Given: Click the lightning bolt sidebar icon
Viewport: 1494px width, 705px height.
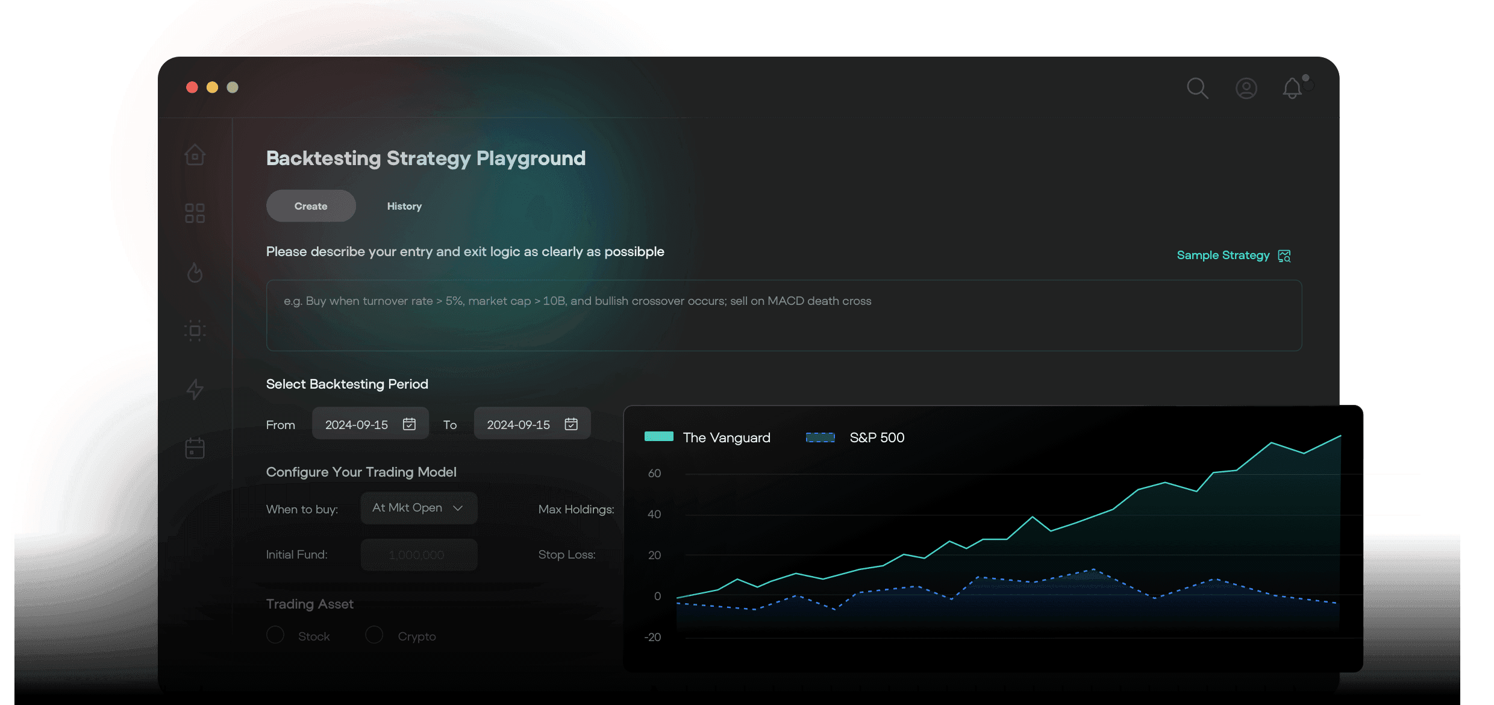Looking at the screenshot, I should (x=195, y=389).
